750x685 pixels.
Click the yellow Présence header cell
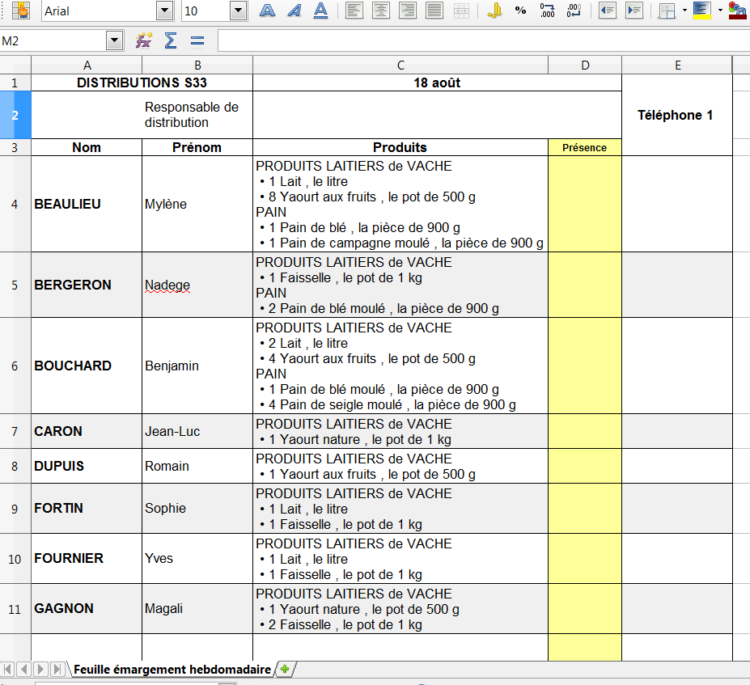[585, 148]
